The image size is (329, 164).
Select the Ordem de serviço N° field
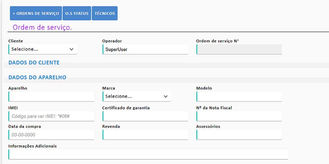[239, 49]
